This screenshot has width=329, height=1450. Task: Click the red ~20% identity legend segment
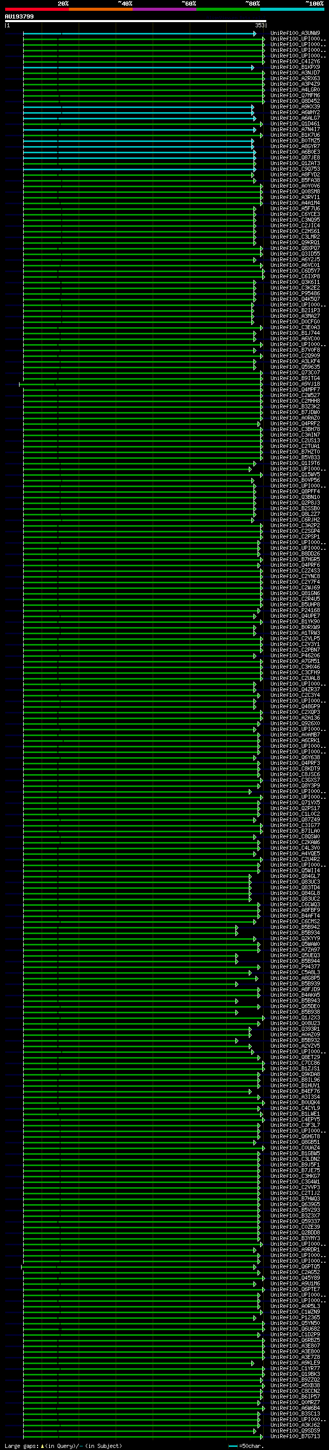coord(36,9)
